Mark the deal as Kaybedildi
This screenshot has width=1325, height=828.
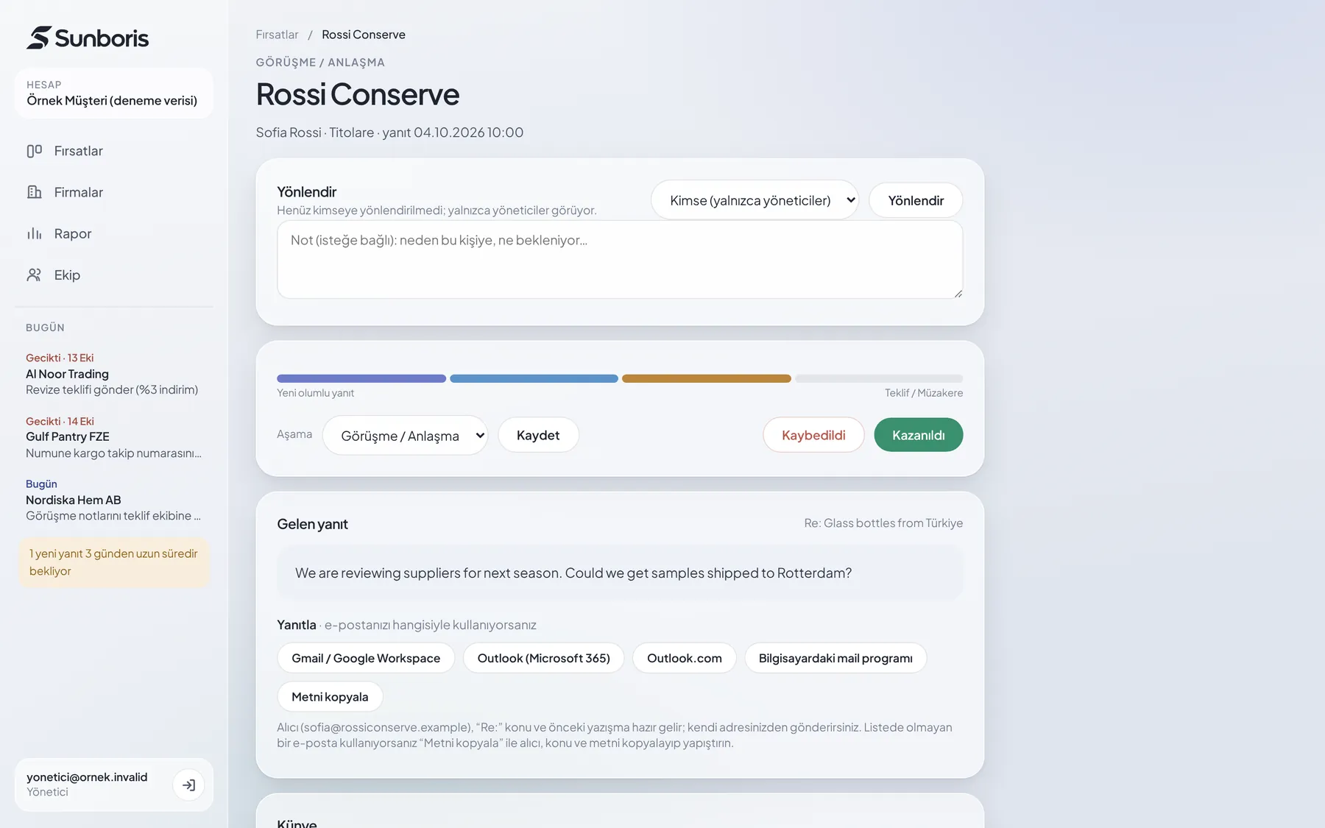coord(813,435)
